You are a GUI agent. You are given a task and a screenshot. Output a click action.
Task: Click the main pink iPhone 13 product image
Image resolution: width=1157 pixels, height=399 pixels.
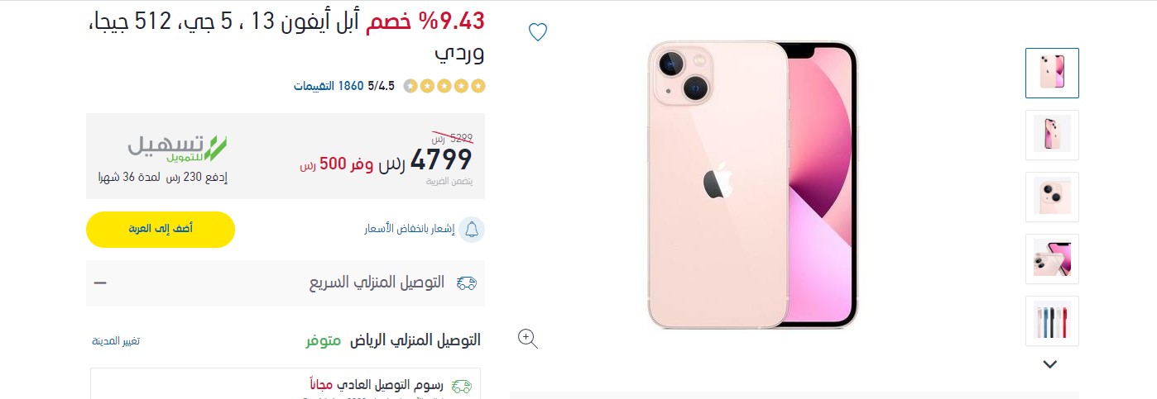pos(753,184)
